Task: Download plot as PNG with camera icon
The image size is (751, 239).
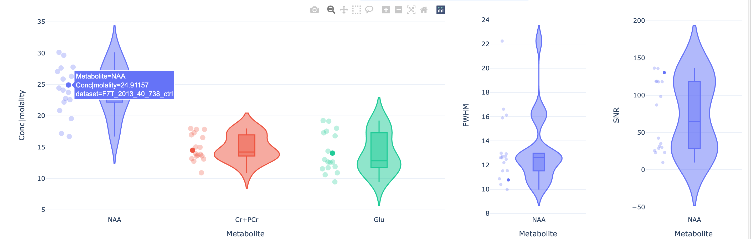Action: [314, 10]
